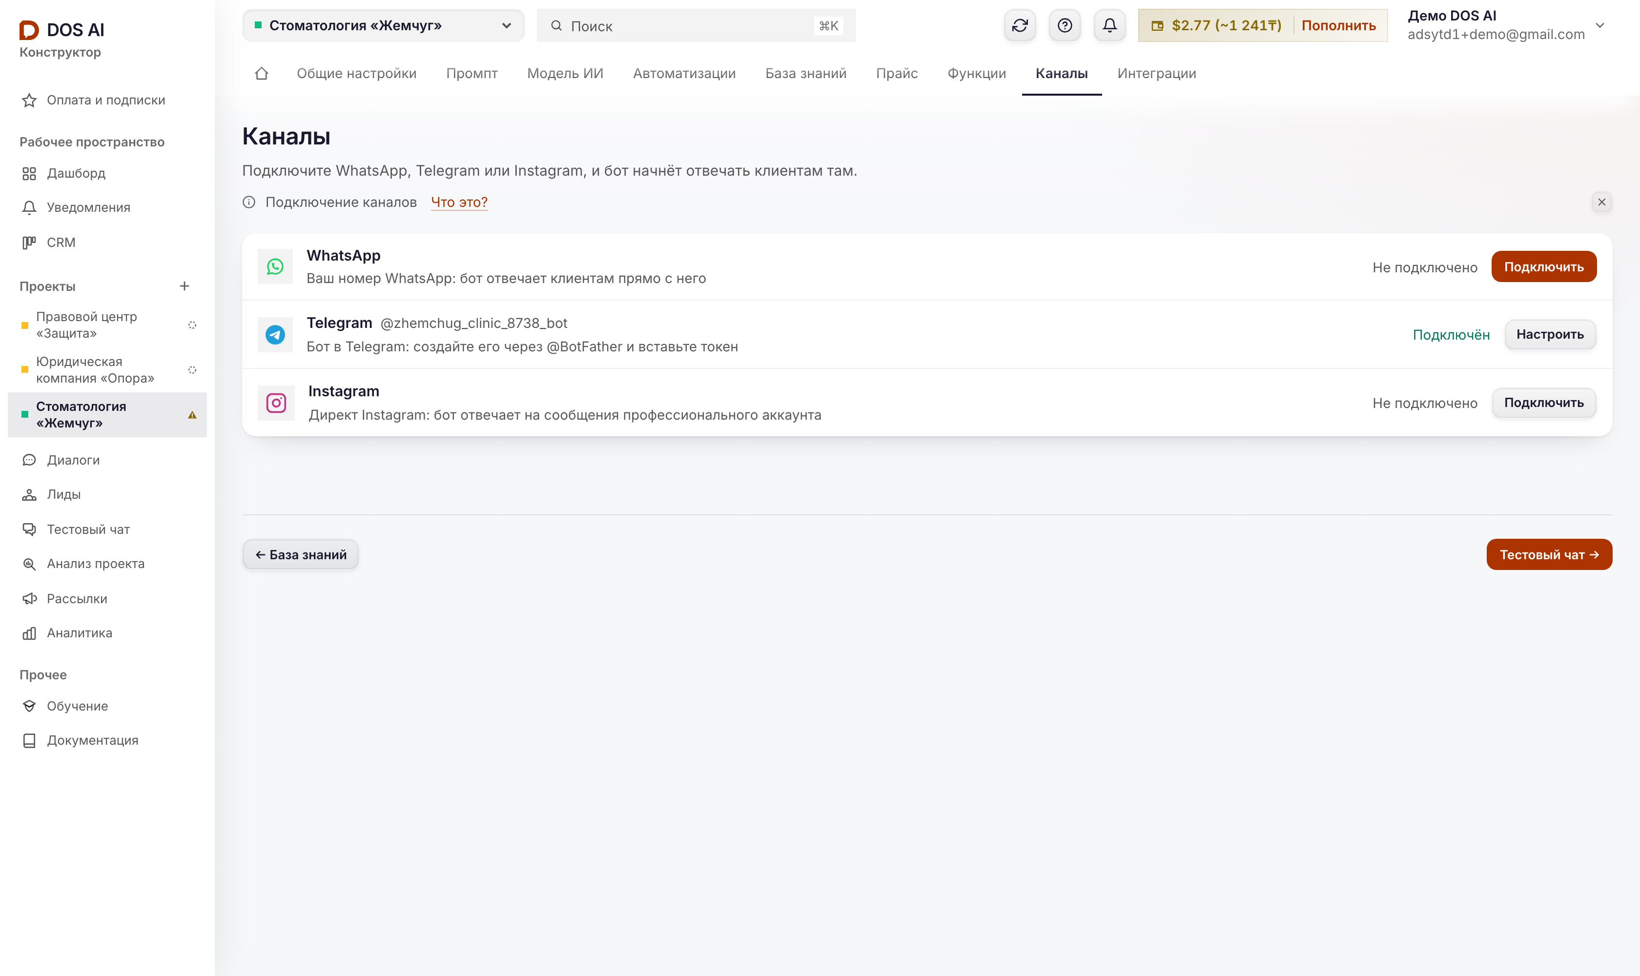Click the WhatsApp channel icon
1640x976 pixels.
275,266
